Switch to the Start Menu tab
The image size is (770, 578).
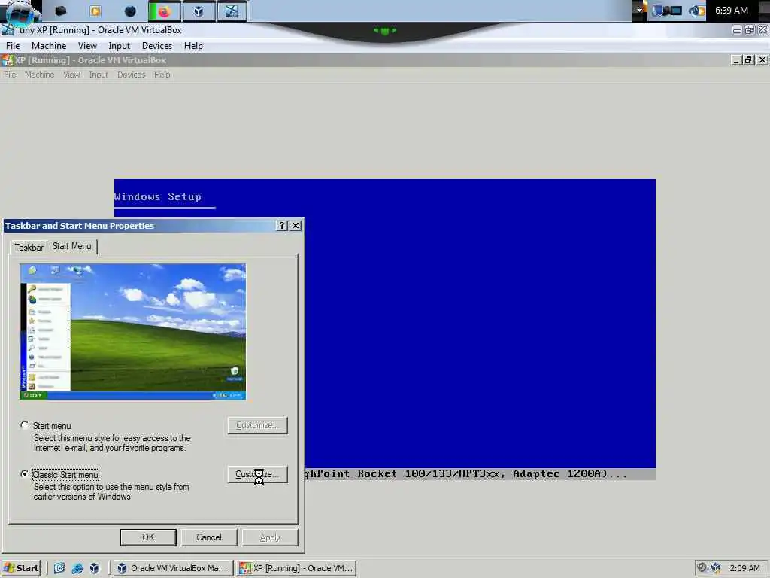click(71, 246)
